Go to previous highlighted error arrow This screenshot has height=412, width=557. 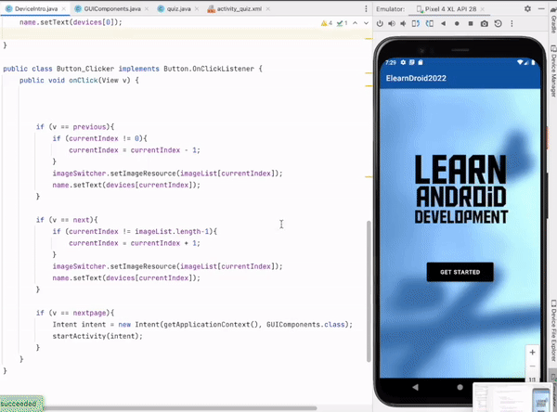(x=355, y=23)
